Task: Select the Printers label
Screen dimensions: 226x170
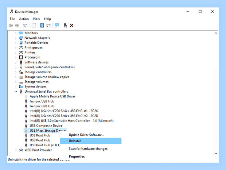Action: 30,52
